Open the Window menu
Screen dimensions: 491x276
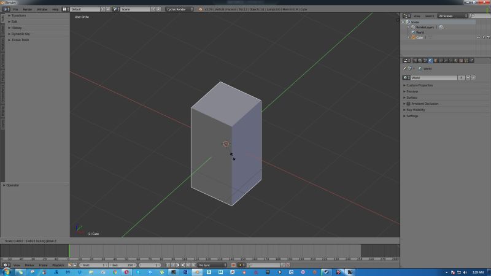coord(42,9)
